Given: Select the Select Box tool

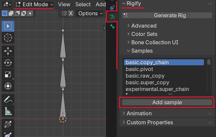Looking at the screenshot, I should (x=8, y=26).
